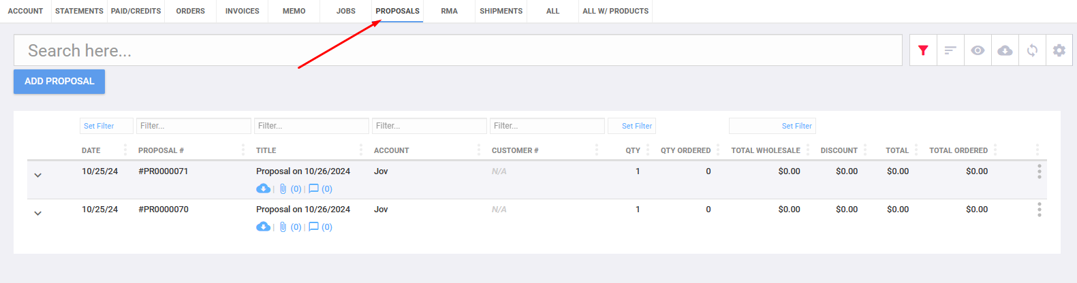Click the Add Proposal button
This screenshot has height=283, width=1077.
point(59,81)
